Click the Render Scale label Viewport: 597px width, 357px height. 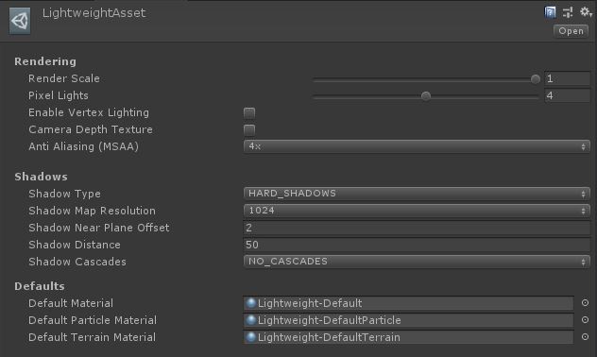click(x=64, y=78)
